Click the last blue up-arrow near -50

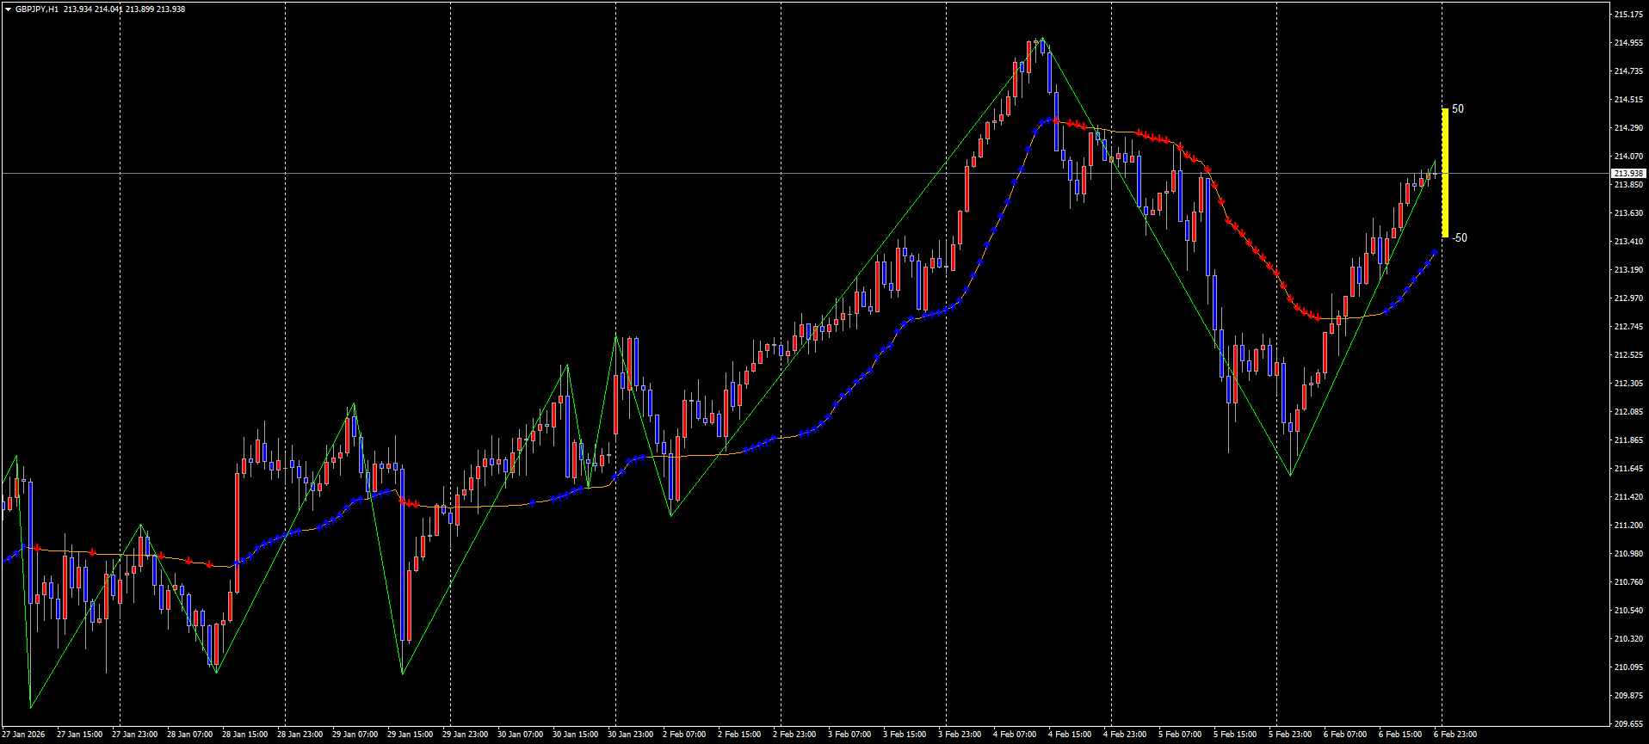pyautogui.click(x=1435, y=253)
